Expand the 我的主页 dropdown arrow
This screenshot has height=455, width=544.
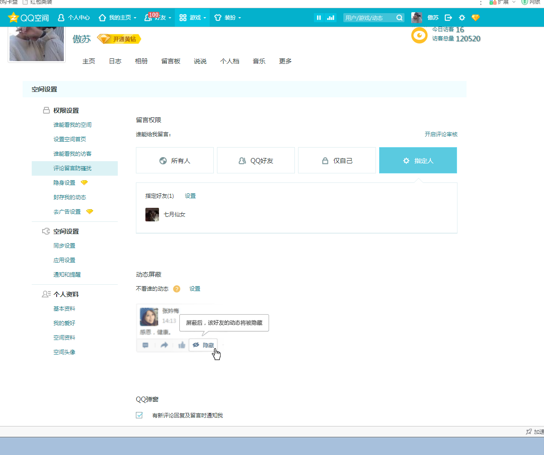tap(135, 18)
